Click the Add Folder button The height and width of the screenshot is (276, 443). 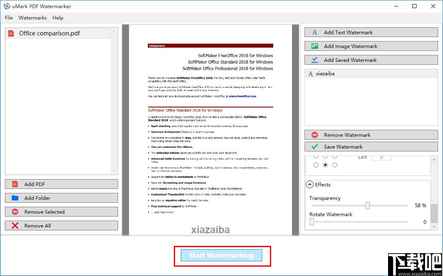pyautogui.click(x=61, y=198)
